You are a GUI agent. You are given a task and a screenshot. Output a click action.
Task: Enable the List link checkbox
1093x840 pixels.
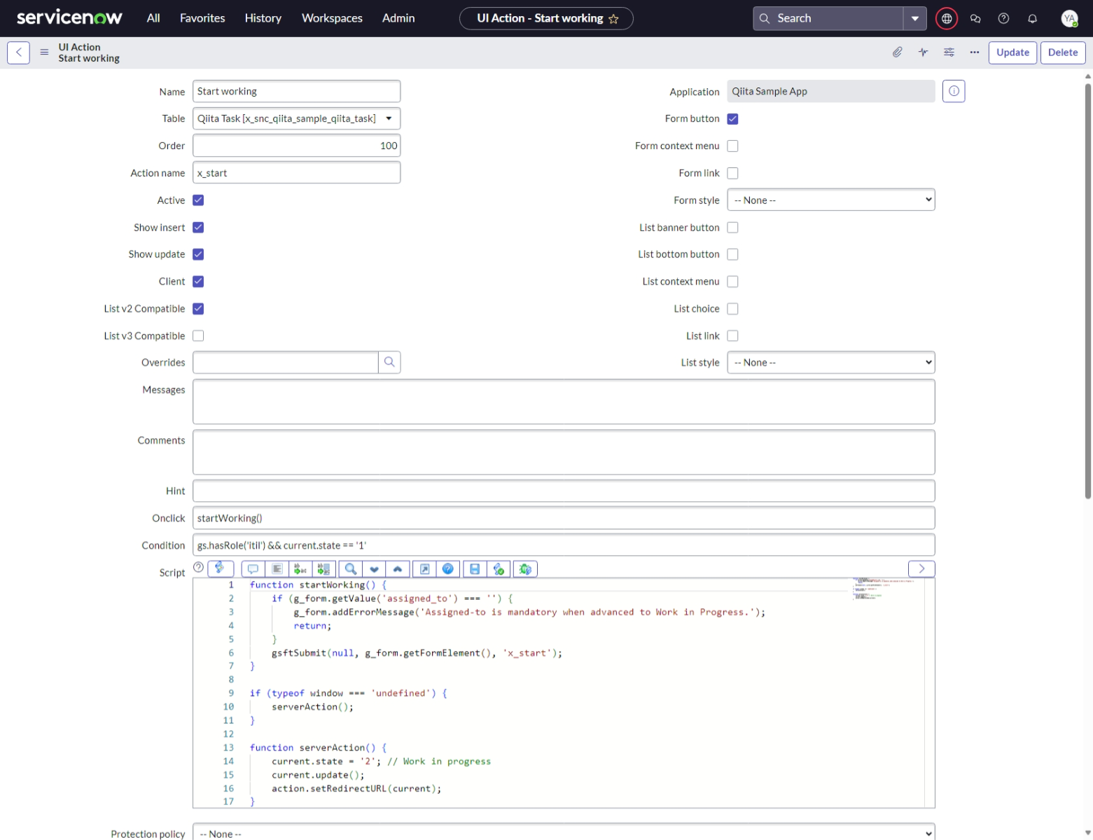tap(732, 336)
